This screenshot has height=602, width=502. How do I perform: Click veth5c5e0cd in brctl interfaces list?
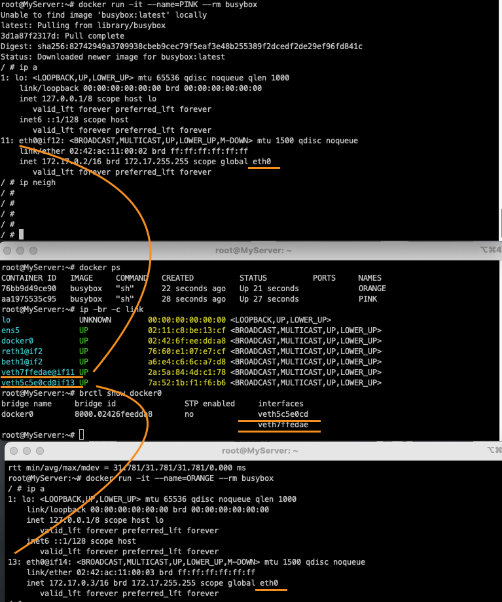click(283, 414)
